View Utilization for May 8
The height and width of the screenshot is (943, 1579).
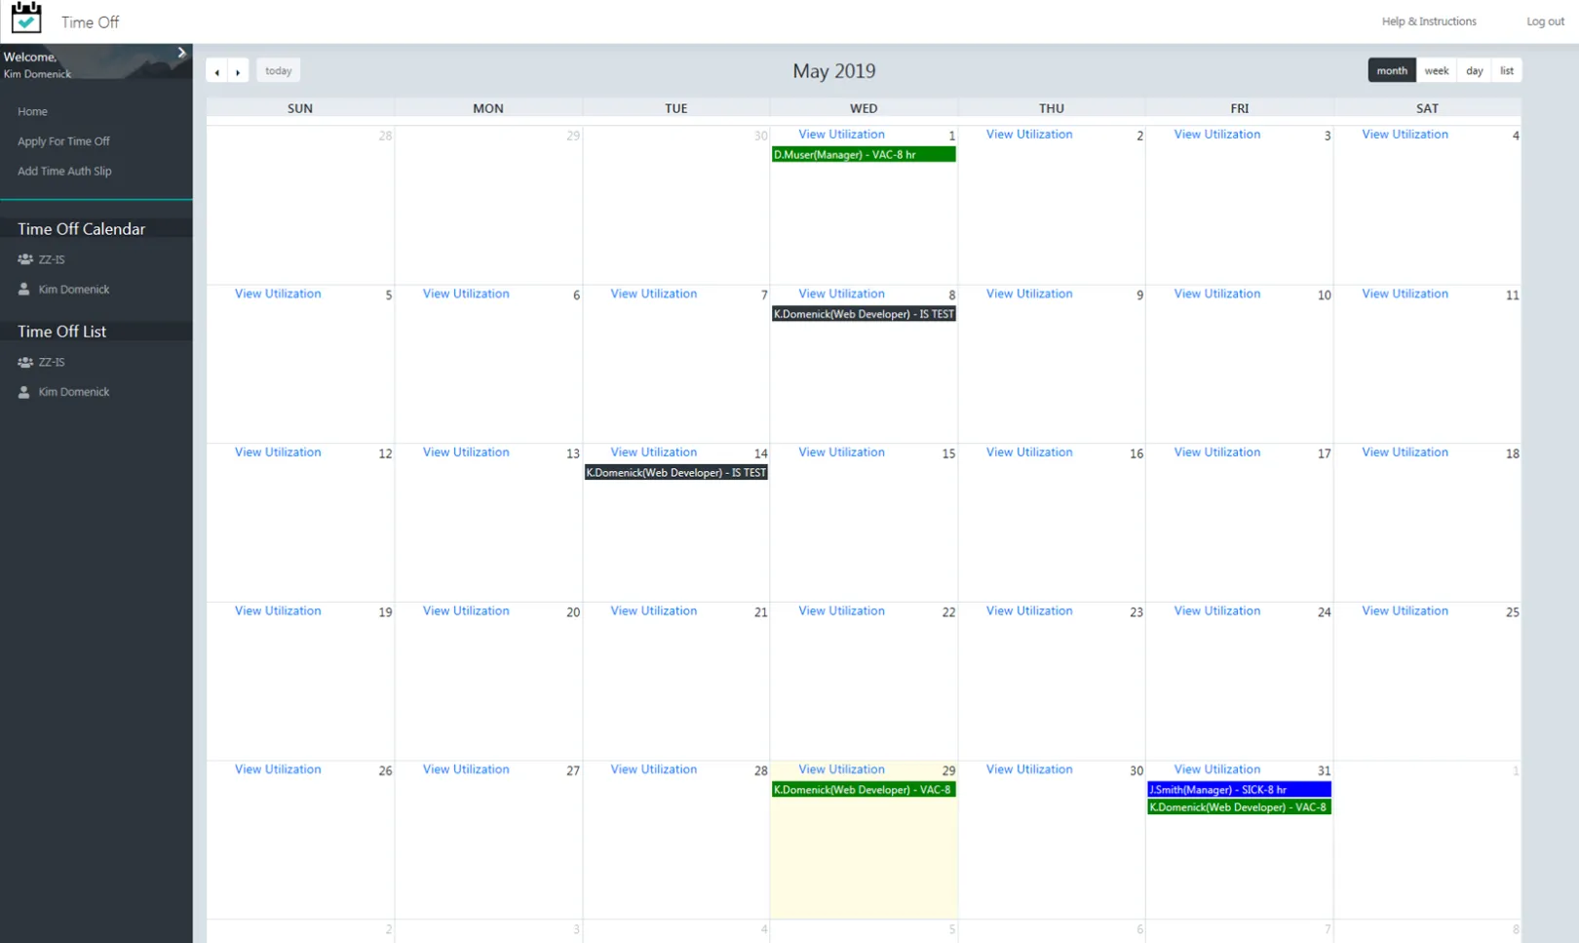pos(841,294)
